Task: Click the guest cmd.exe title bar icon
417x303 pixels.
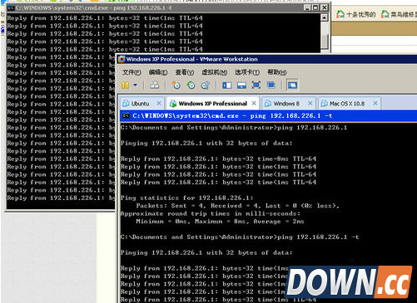Action: point(126,116)
